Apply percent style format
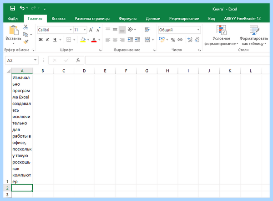Screen dimensions: 273x201 click(x=173, y=40)
